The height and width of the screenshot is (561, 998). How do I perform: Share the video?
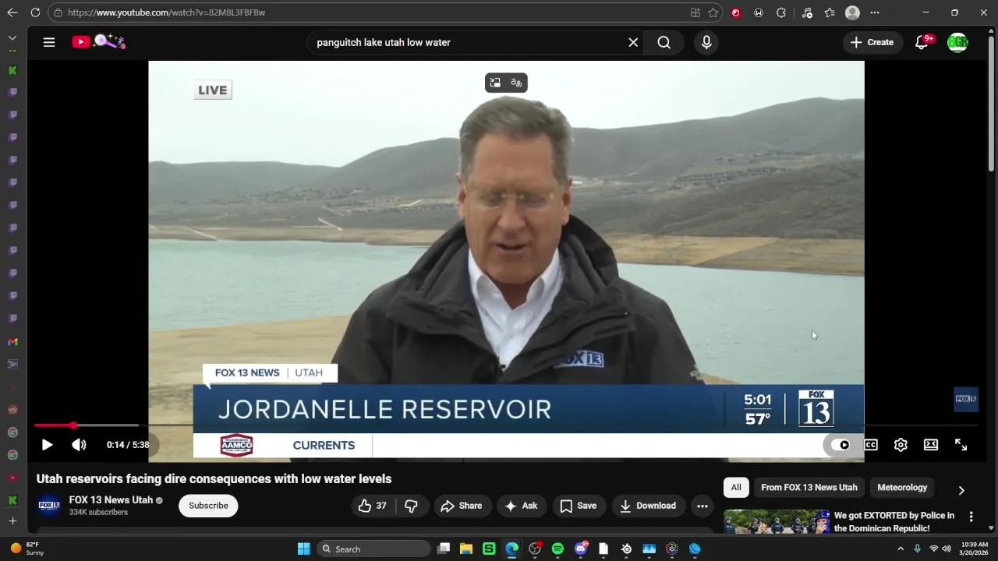[462, 506]
